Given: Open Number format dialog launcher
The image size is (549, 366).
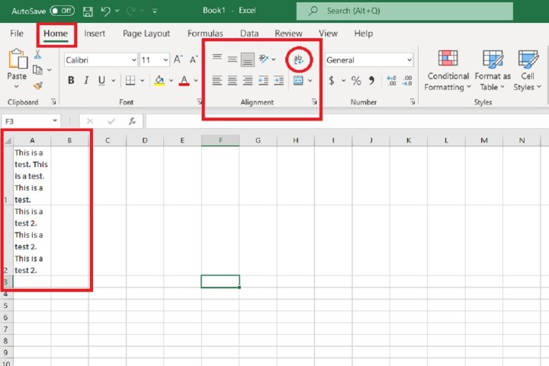Looking at the screenshot, I should pos(413,101).
